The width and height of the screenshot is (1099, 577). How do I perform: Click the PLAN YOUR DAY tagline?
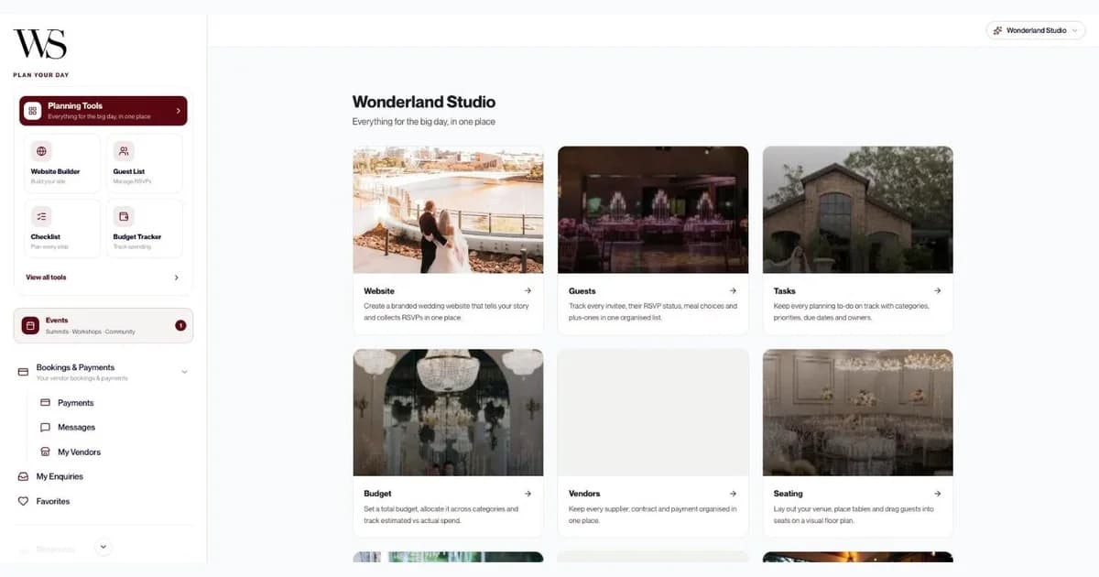click(41, 75)
